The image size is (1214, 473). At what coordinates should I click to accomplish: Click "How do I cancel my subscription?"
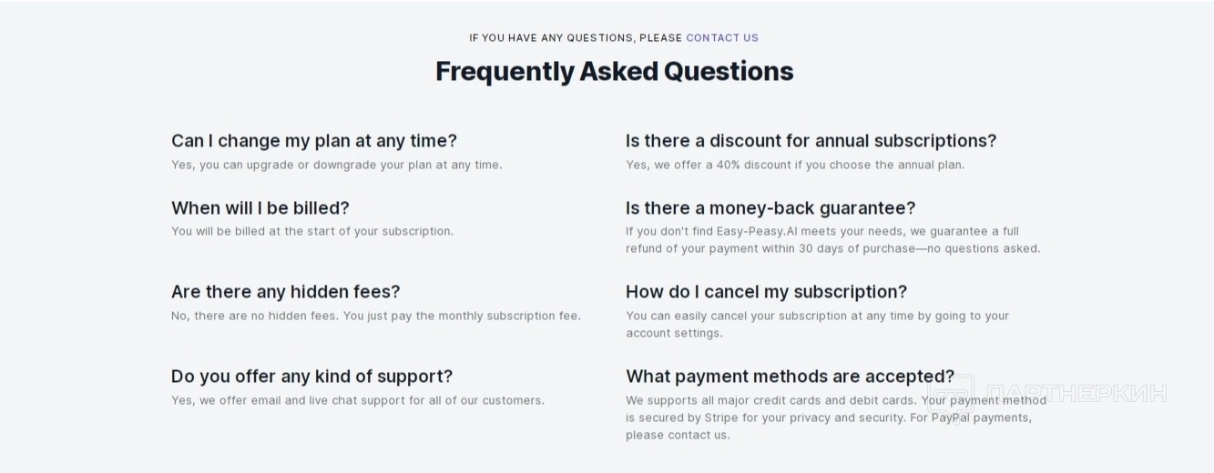766,292
